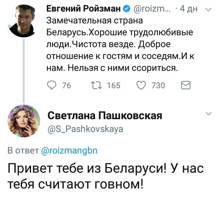Open the Светлана Пашковская name link
This screenshot has height=197, width=219.
tap(104, 116)
